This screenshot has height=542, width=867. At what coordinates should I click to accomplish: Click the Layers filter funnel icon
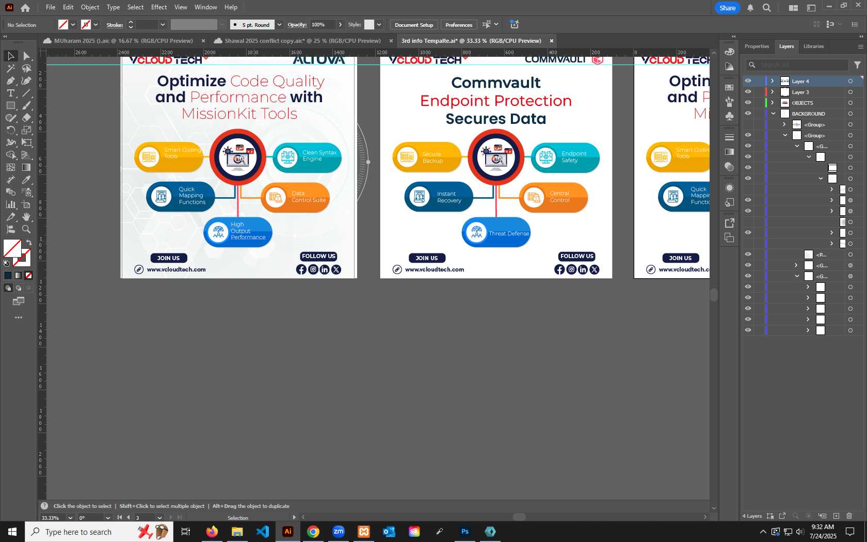857,65
